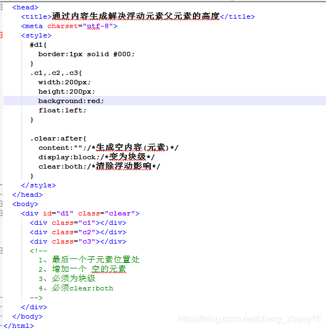
Task: Click comment line 2、增加一个 空的元素
Action: pos(82,269)
